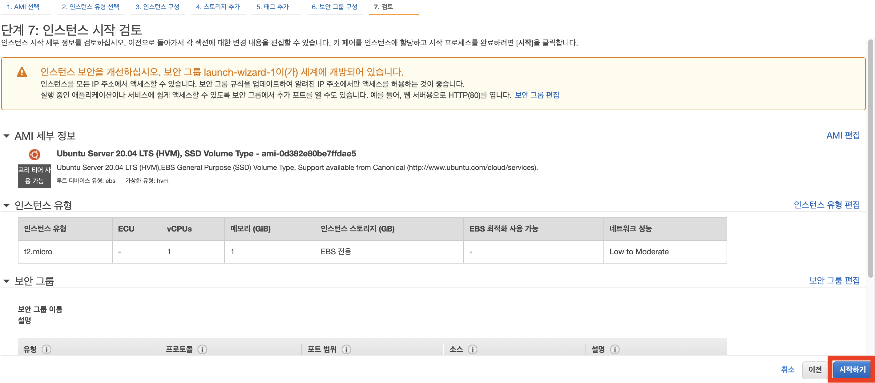This screenshot has width=875, height=383.
Task: Collapse the AMI 세부 정보 section
Action: coord(6,136)
